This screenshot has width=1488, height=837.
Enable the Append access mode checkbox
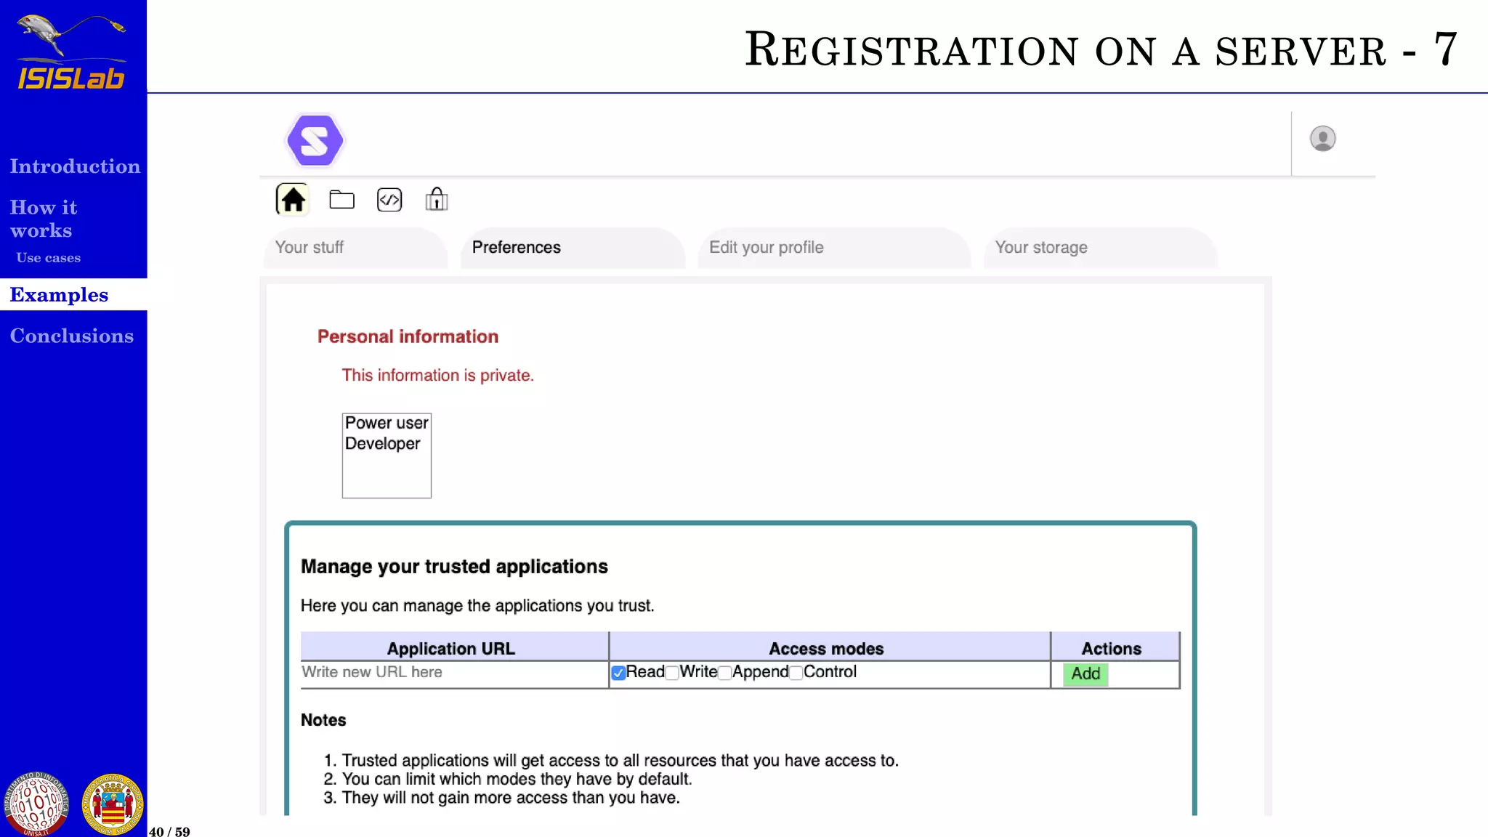(724, 673)
